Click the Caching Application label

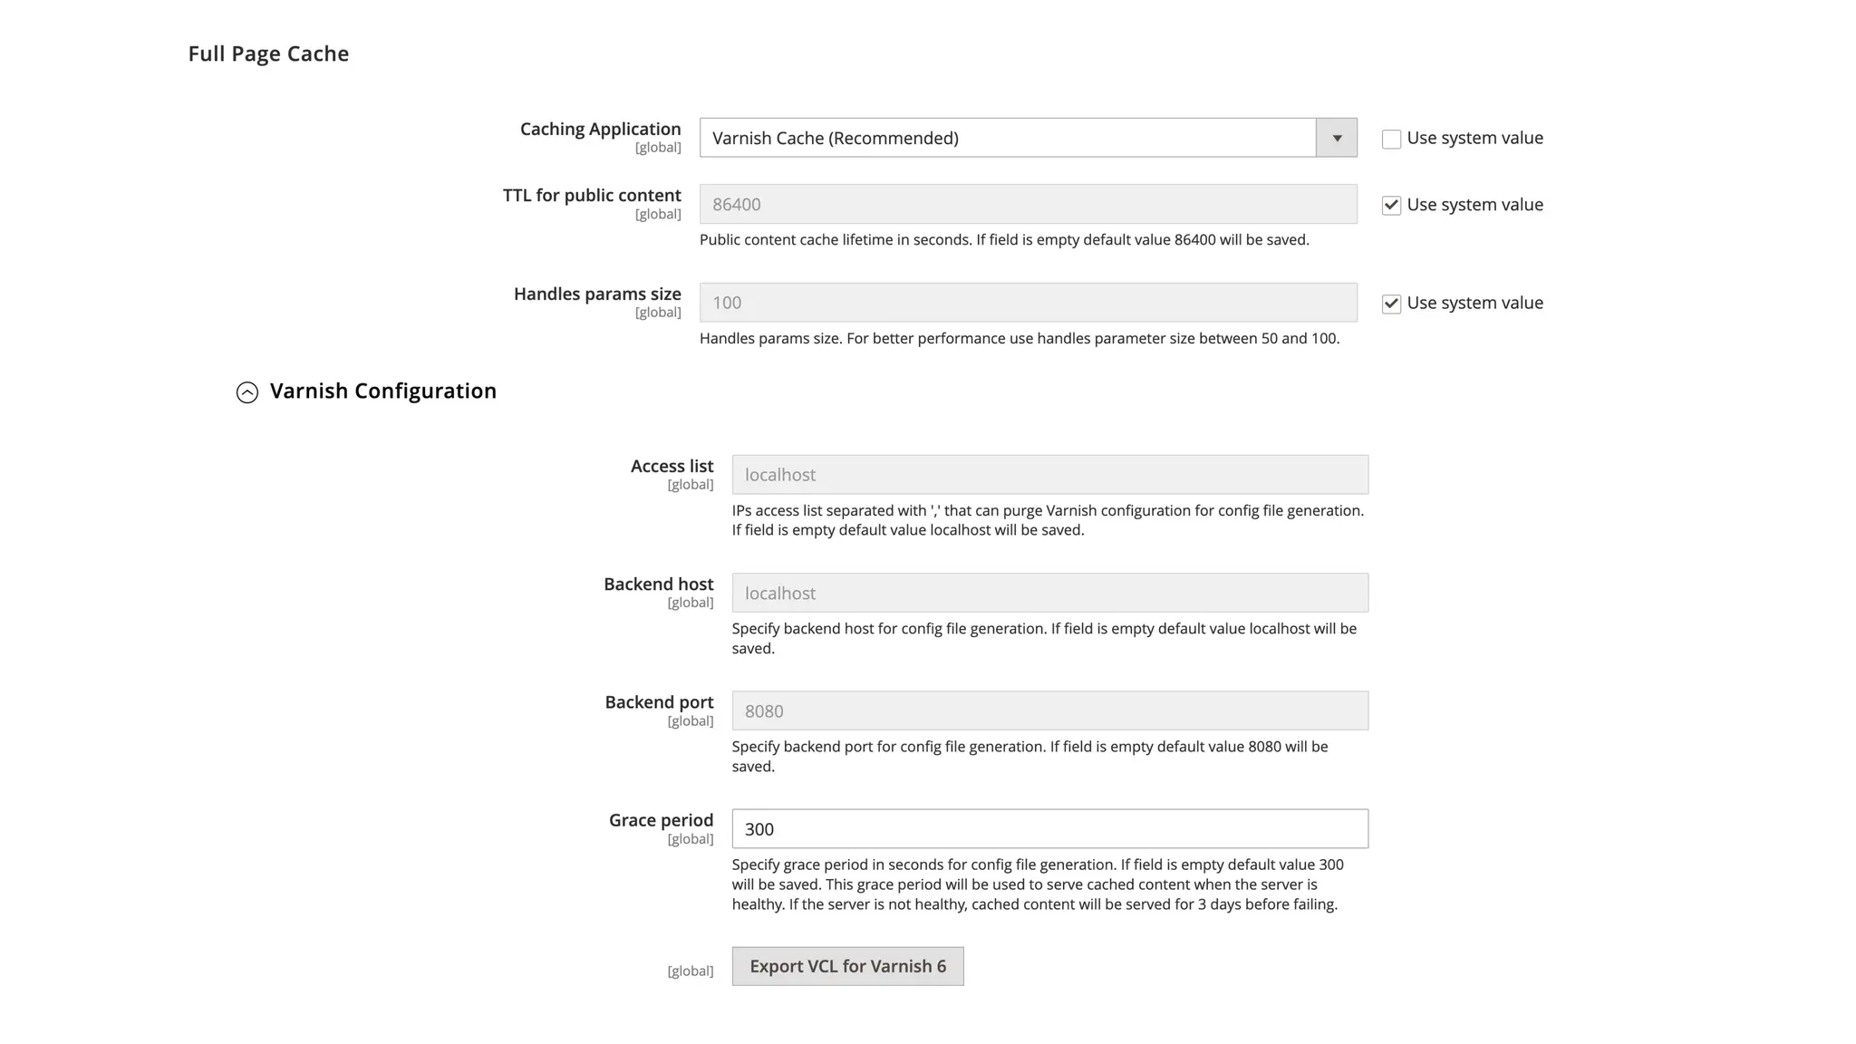pos(600,129)
